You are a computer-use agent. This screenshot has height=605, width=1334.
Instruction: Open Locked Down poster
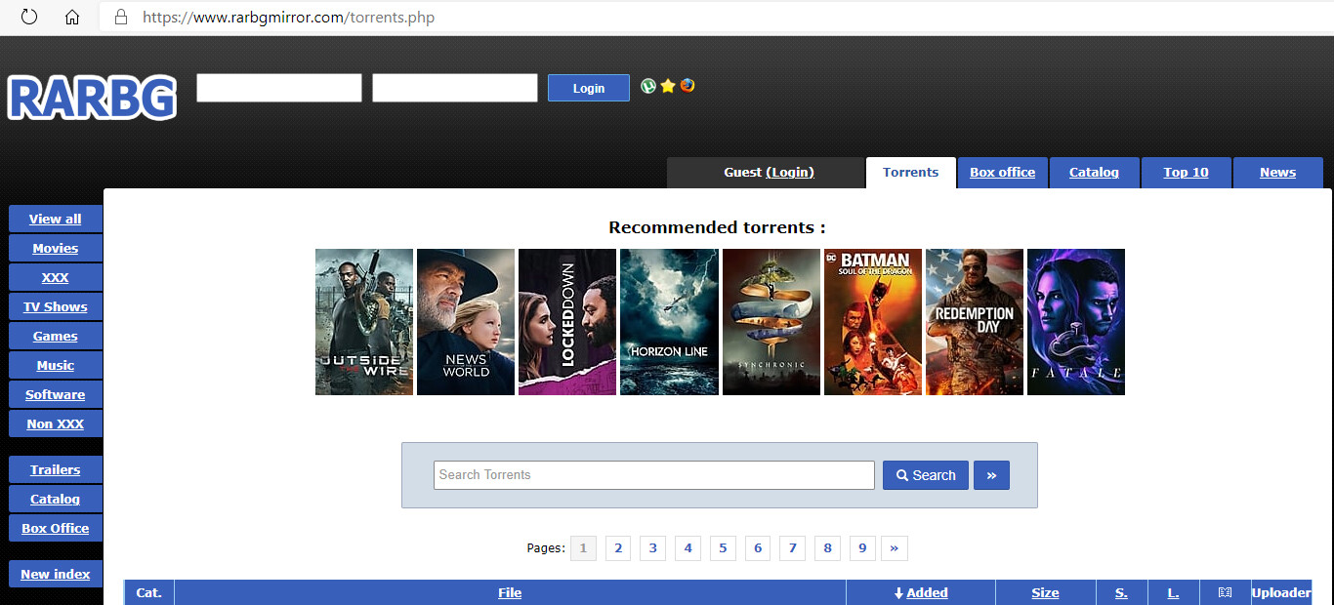567,322
